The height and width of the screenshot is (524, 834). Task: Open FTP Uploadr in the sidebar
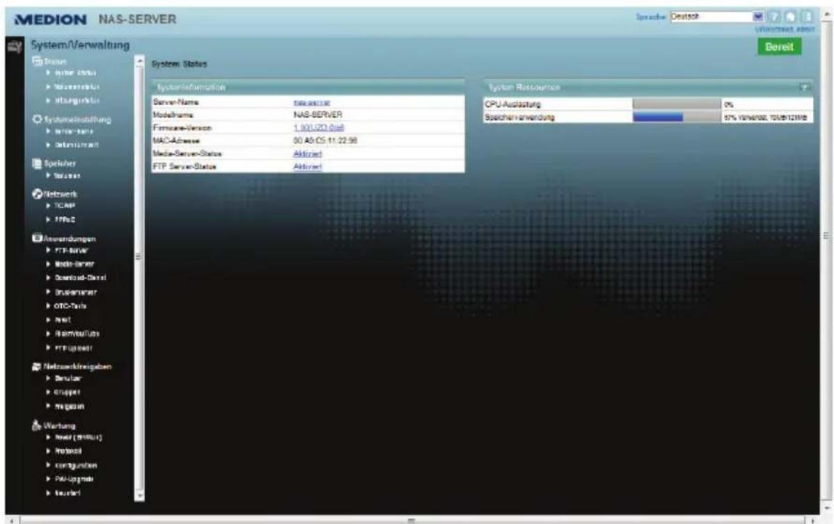73,348
